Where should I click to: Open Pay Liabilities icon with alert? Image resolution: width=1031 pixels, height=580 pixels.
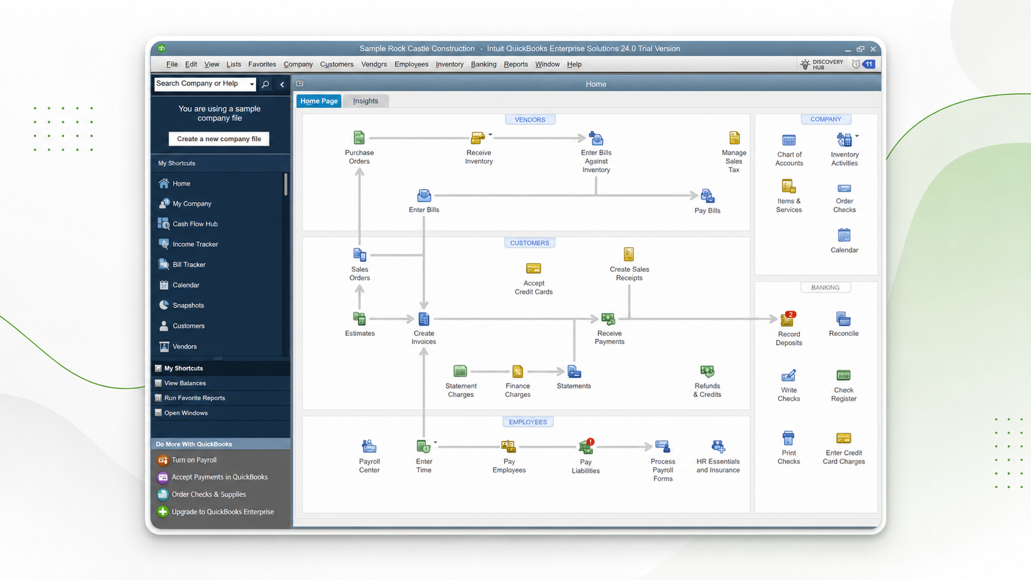(586, 446)
